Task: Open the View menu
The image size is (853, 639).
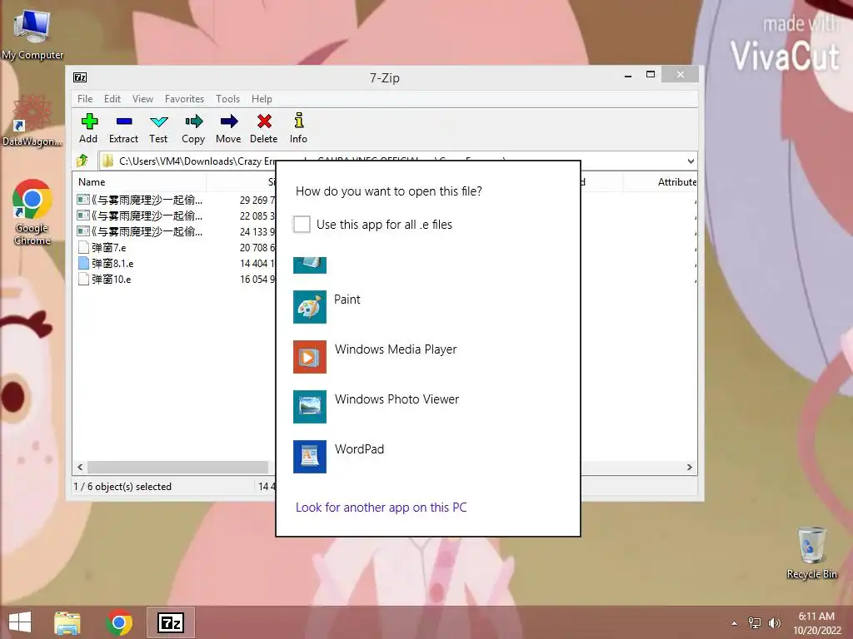Action: [x=142, y=99]
